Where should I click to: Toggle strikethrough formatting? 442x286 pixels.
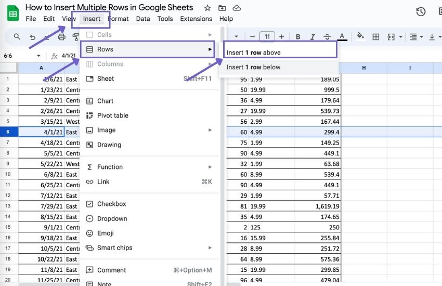(327, 37)
